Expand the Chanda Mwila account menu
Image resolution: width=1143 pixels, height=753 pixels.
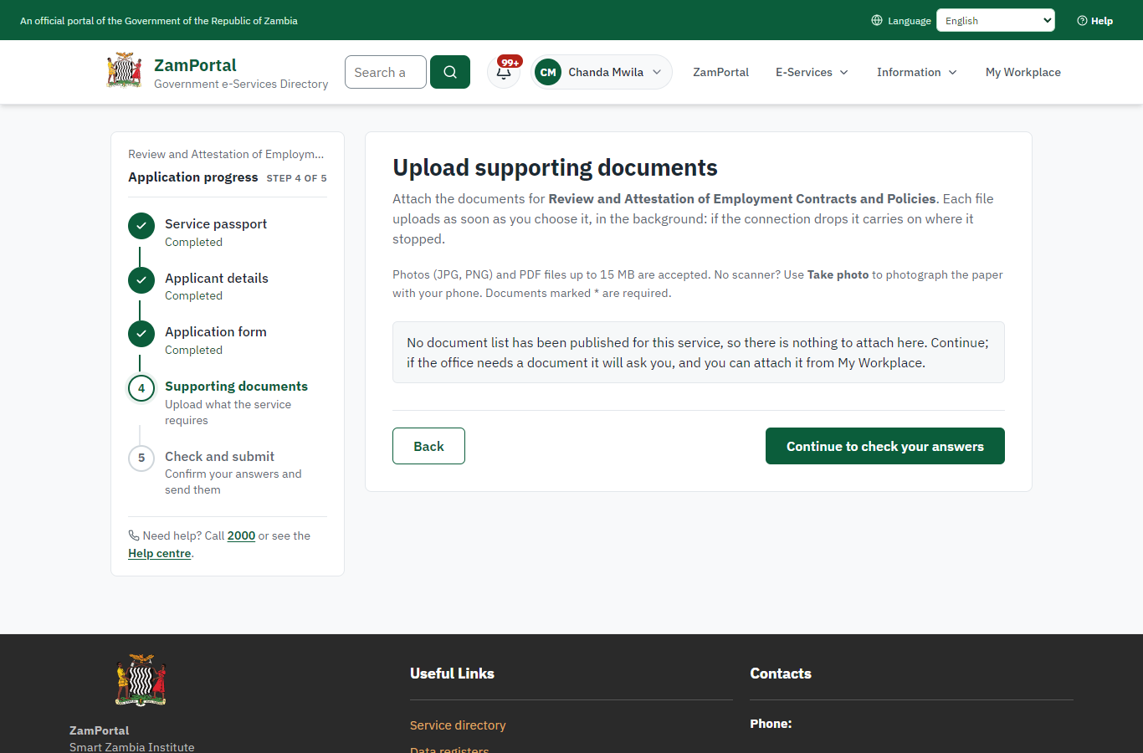602,72
